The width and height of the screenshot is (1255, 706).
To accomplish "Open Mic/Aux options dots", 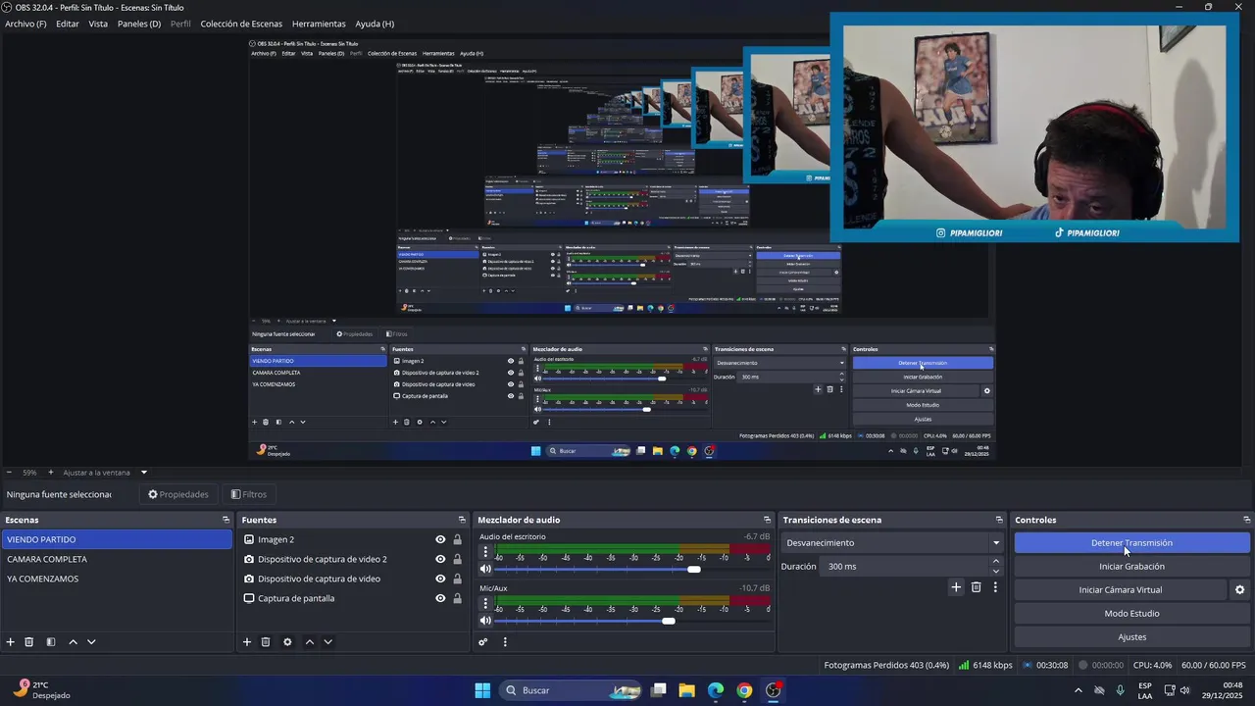I will (484, 603).
